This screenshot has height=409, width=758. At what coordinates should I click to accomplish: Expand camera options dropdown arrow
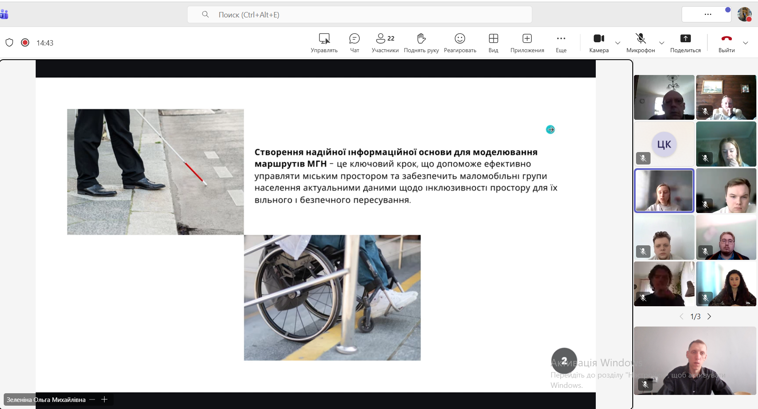click(618, 43)
